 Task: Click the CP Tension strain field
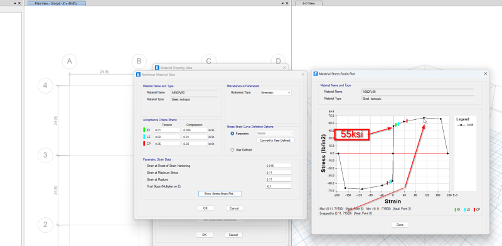pos(167,144)
